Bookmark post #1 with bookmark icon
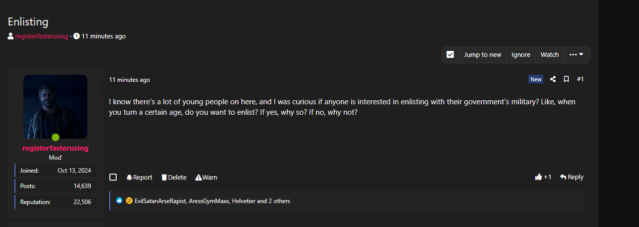 point(566,79)
